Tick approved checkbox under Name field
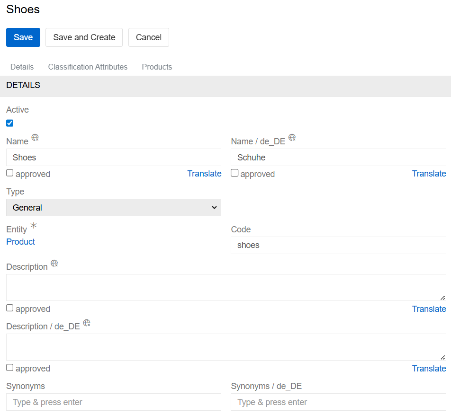This screenshot has height=415, width=451. tap(10, 173)
